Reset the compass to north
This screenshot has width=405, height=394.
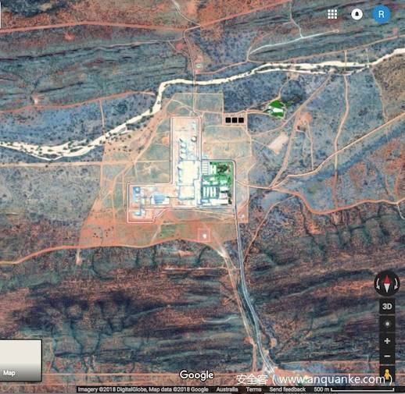(x=387, y=283)
